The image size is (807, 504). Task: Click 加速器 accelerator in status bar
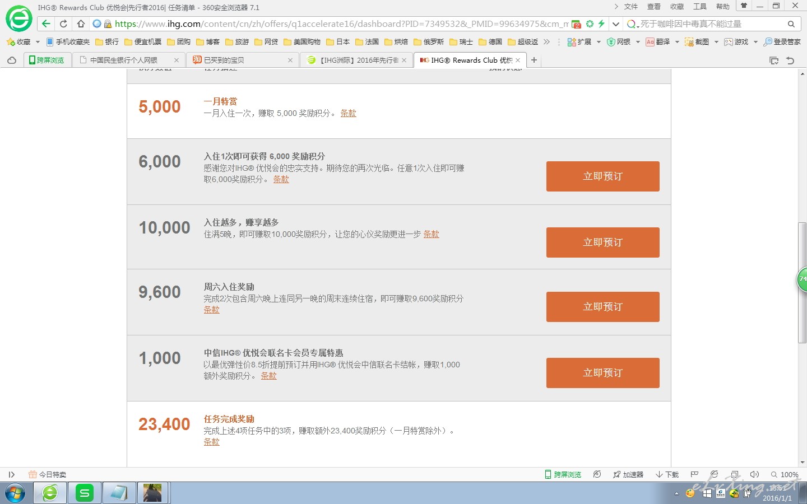point(628,474)
